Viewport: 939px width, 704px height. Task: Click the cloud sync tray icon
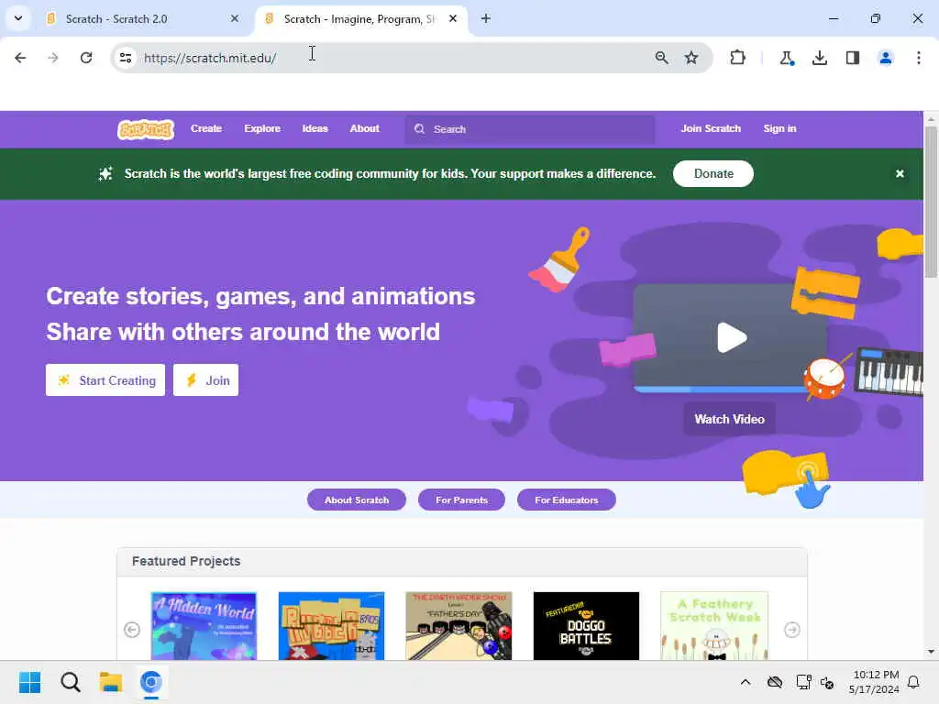774,682
